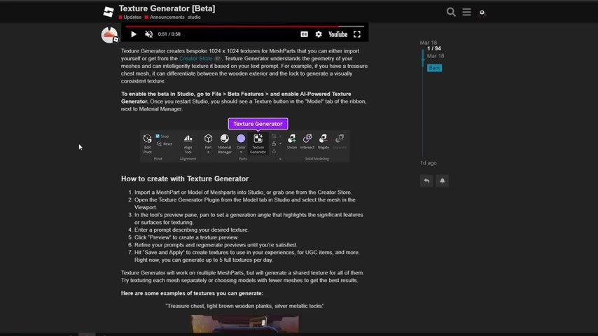Click the timeline scroller handle
Viewport: 598px width, 336px height.
422,58
